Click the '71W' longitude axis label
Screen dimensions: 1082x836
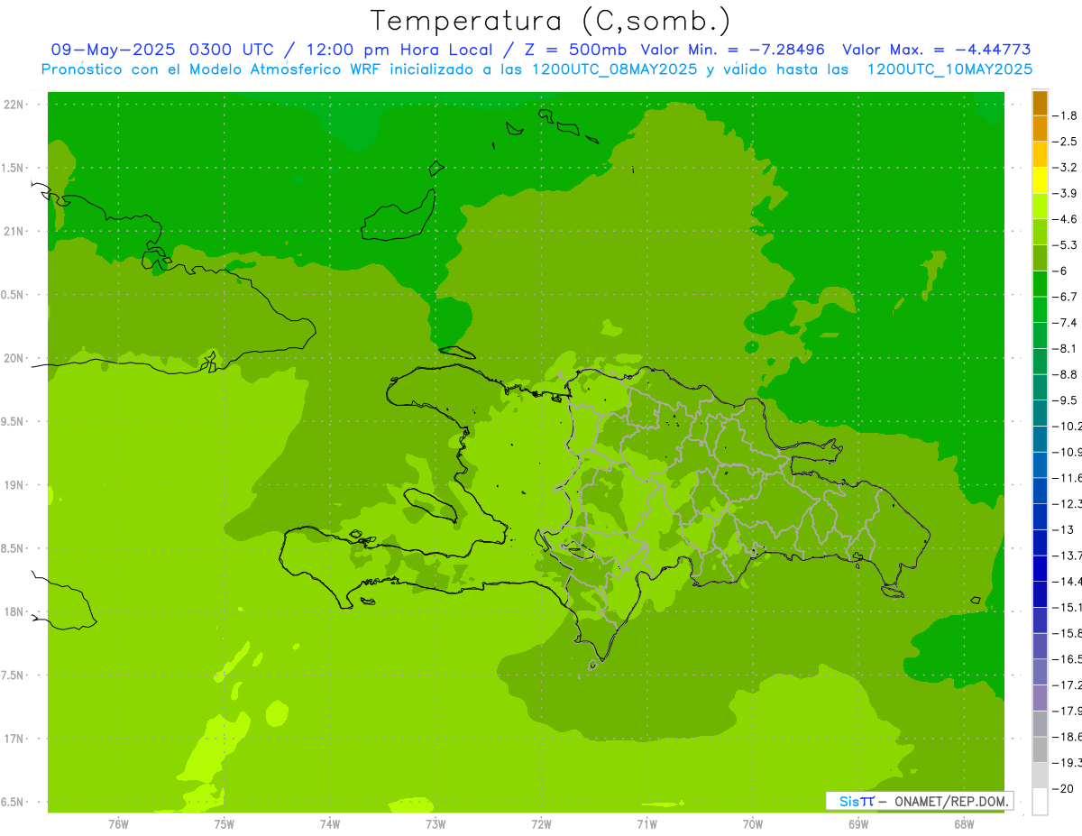coord(646,824)
